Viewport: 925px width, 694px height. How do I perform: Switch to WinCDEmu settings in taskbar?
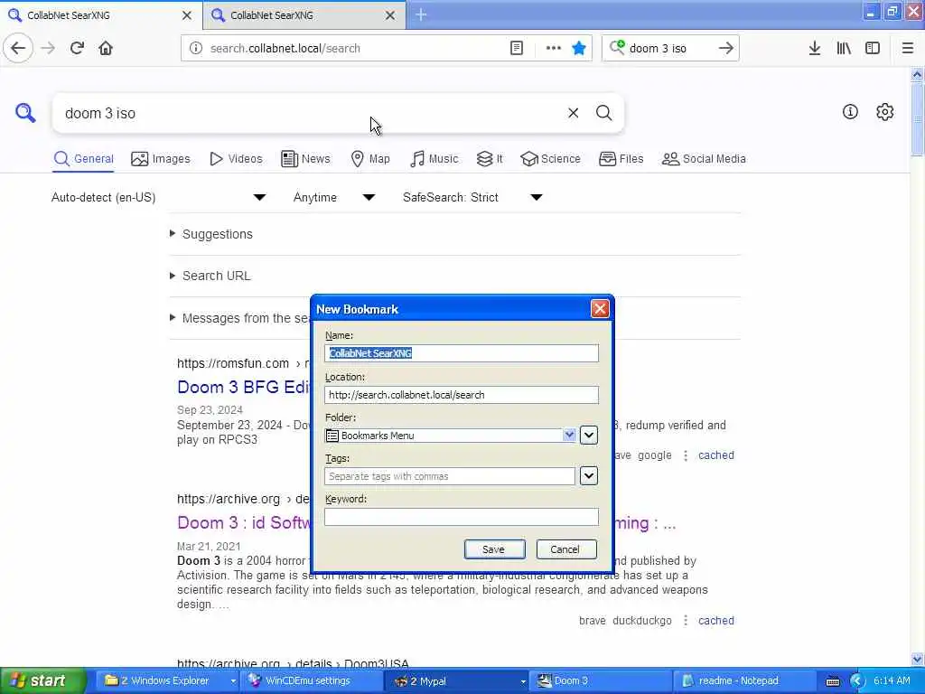[x=313, y=680]
